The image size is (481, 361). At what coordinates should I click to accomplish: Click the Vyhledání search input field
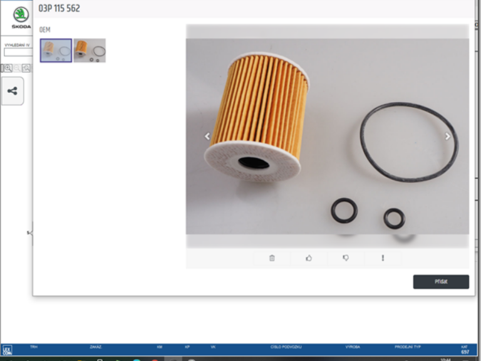click(18, 53)
